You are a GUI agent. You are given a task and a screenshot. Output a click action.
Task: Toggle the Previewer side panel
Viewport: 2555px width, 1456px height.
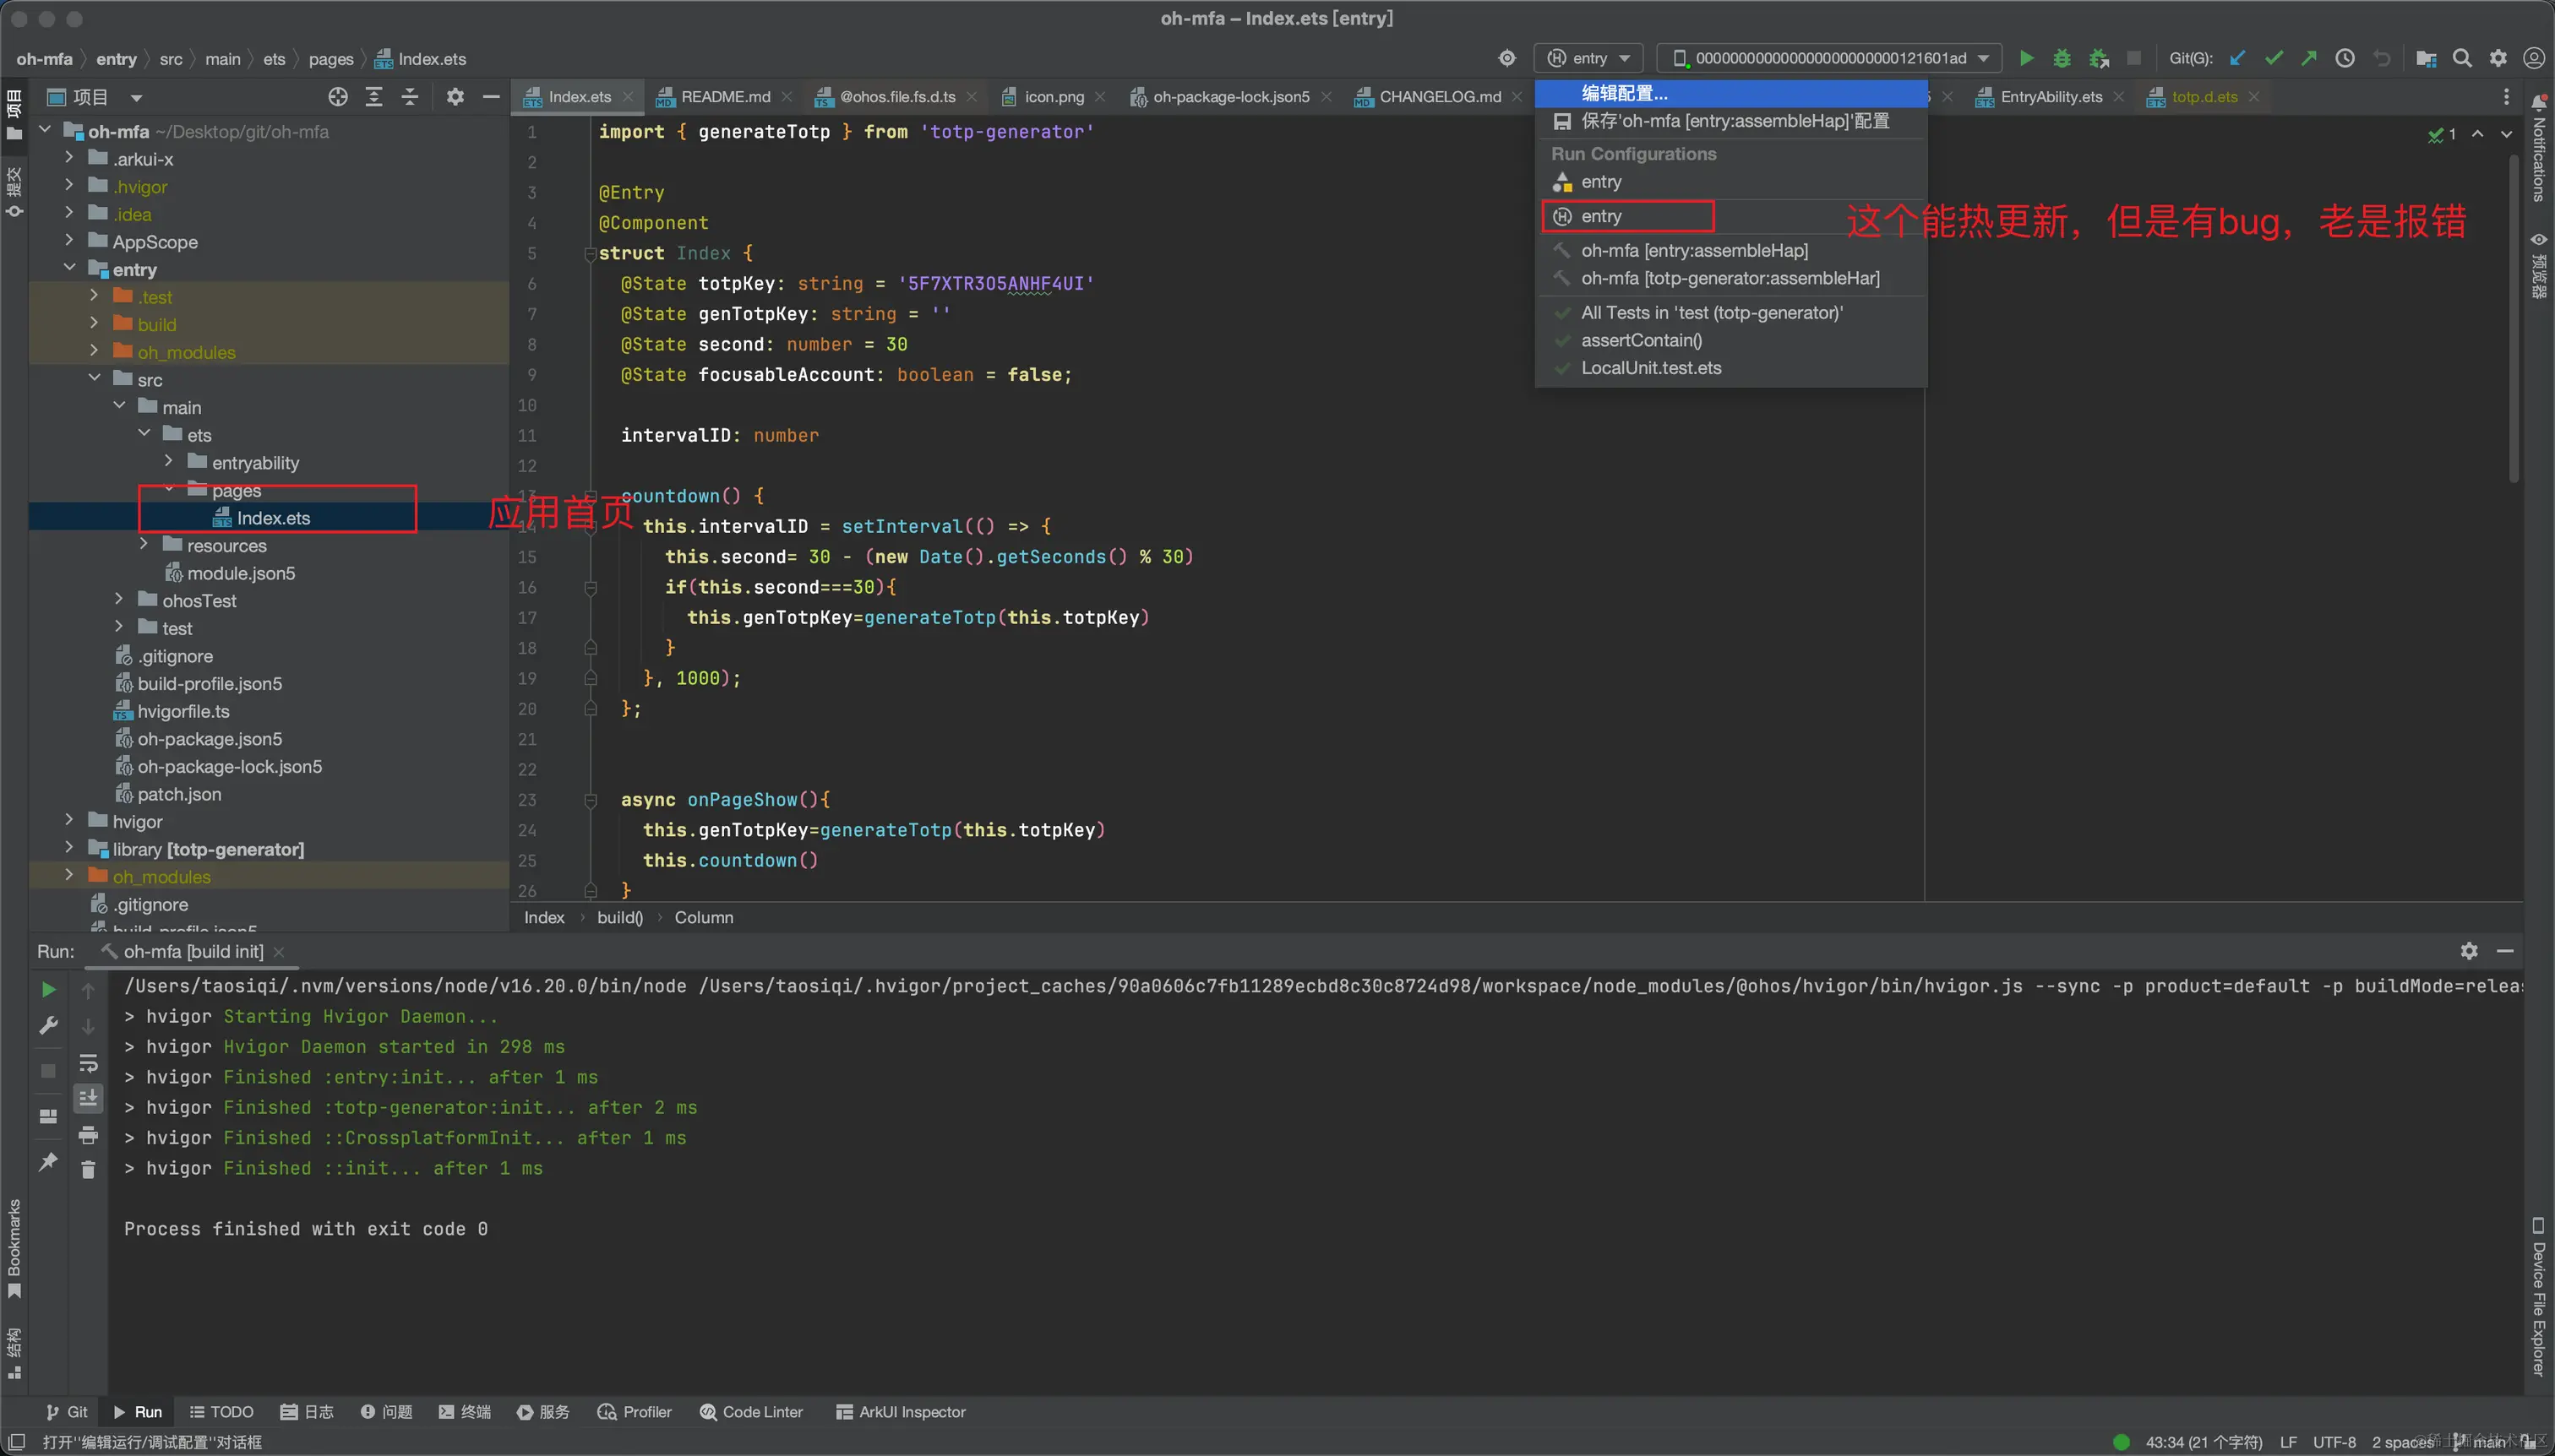2539,266
